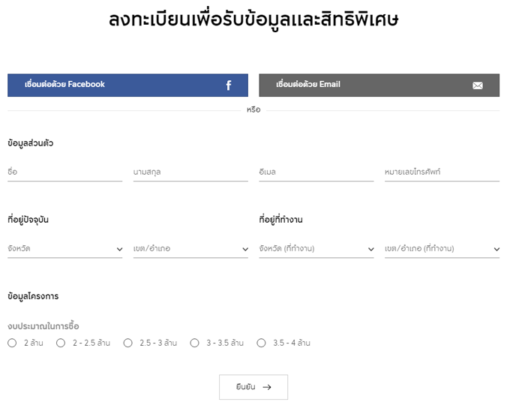Click the Email envelope icon

(x=478, y=85)
